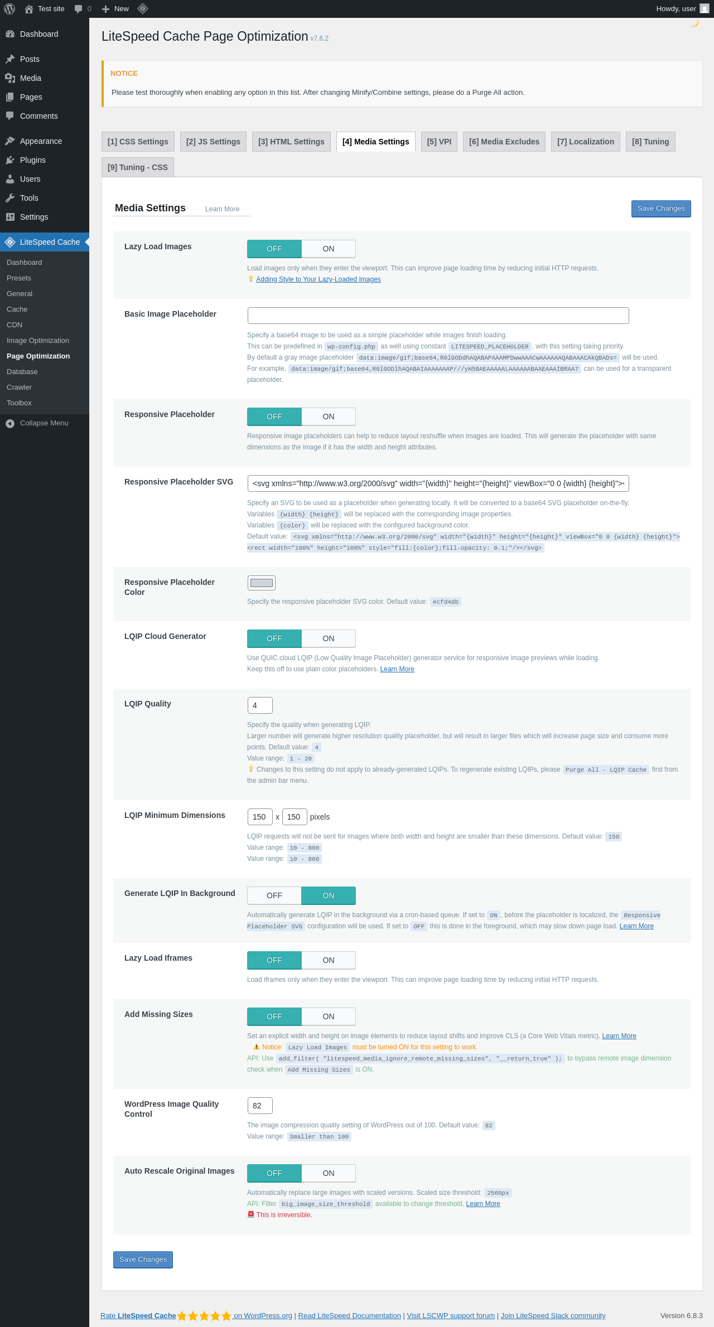Turn ON Add Missing Sizes
The image size is (714, 1327).
pyautogui.click(x=329, y=1016)
